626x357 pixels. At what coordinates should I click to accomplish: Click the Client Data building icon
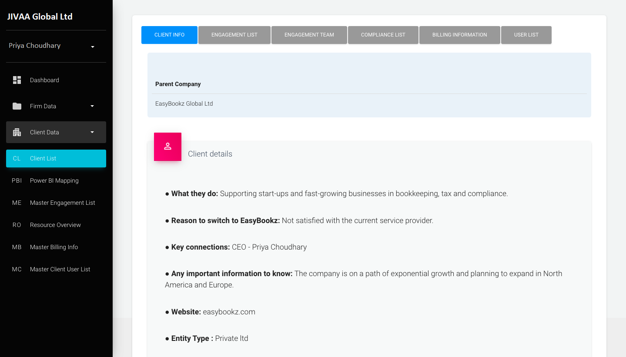point(17,132)
